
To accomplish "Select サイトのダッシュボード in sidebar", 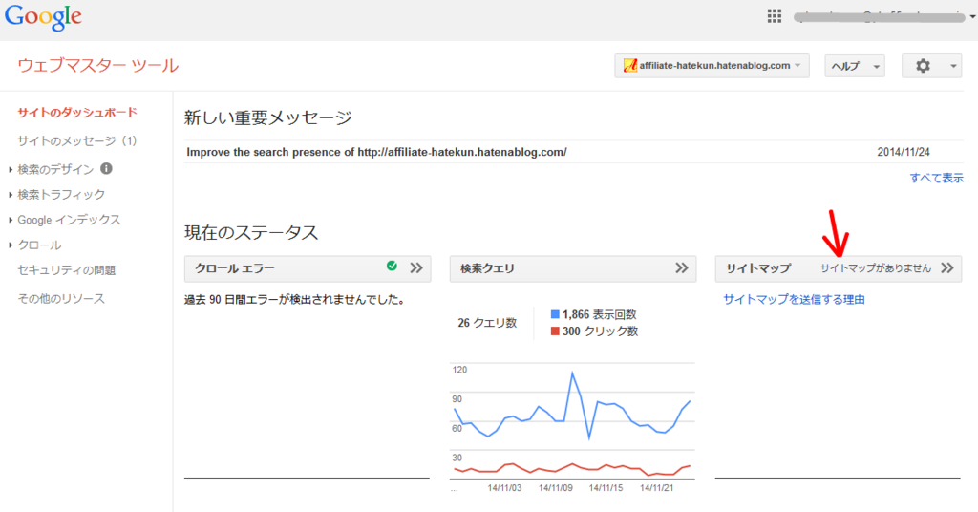I will (x=77, y=113).
